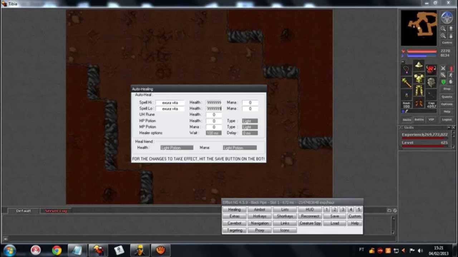The width and height of the screenshot is (458, 257).
Task: Open Heal friend Health potion dropdown
Action: [177, 148]
